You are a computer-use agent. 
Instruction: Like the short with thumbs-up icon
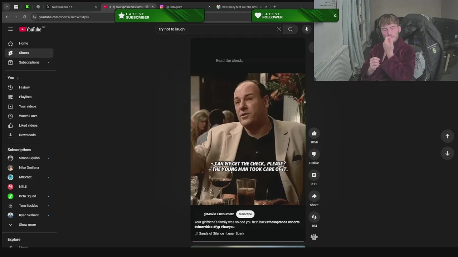click(x=314, y=133)
